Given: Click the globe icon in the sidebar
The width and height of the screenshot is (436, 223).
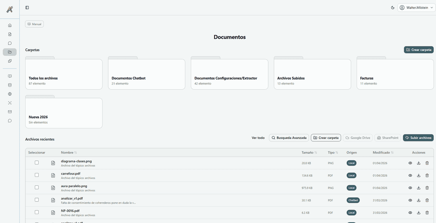Looking at the screenshot, I should (x=10, y=94).
